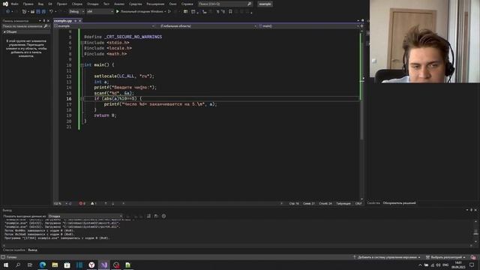Open Yandex Browser from the taskbar
The width and height of the screenshot is (480, 270).
click(x=91, y=265)
